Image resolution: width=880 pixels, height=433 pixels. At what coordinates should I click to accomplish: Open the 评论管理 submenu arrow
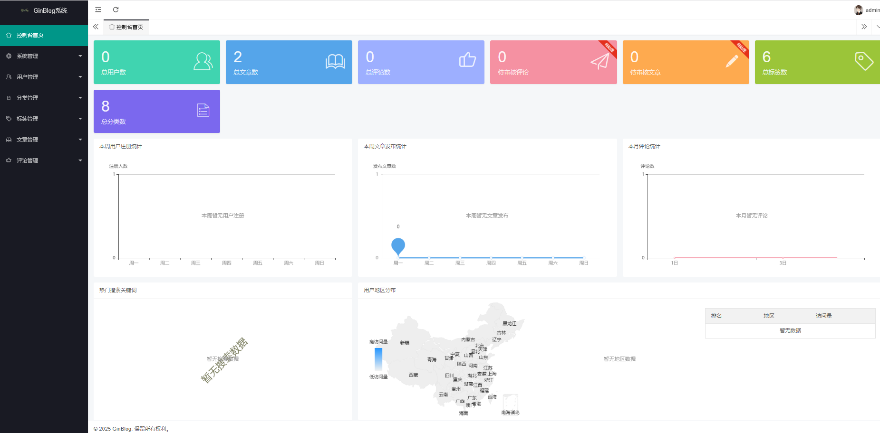click(80, 160)
